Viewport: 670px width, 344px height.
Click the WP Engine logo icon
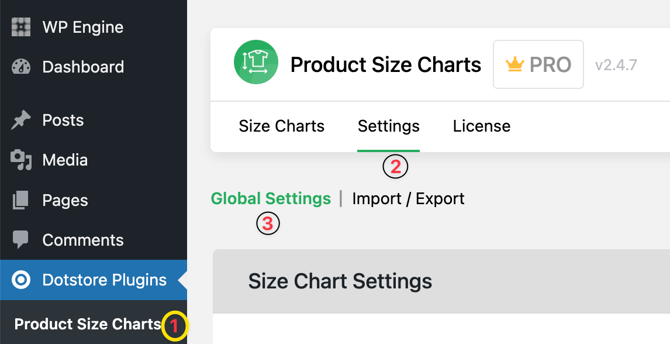(21, 27)
